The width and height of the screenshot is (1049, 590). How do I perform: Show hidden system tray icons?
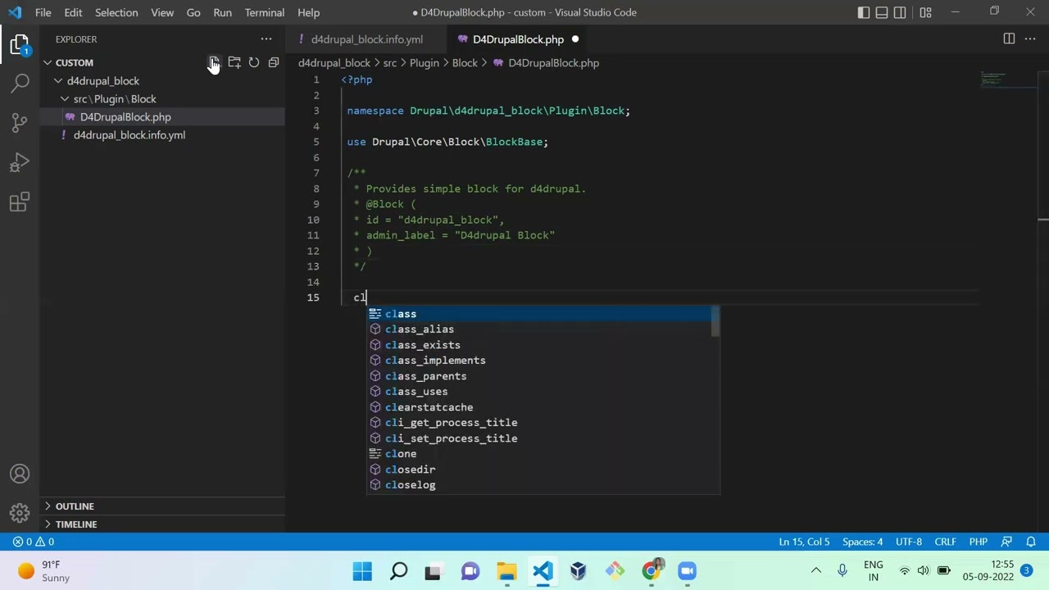pos(816,571)
